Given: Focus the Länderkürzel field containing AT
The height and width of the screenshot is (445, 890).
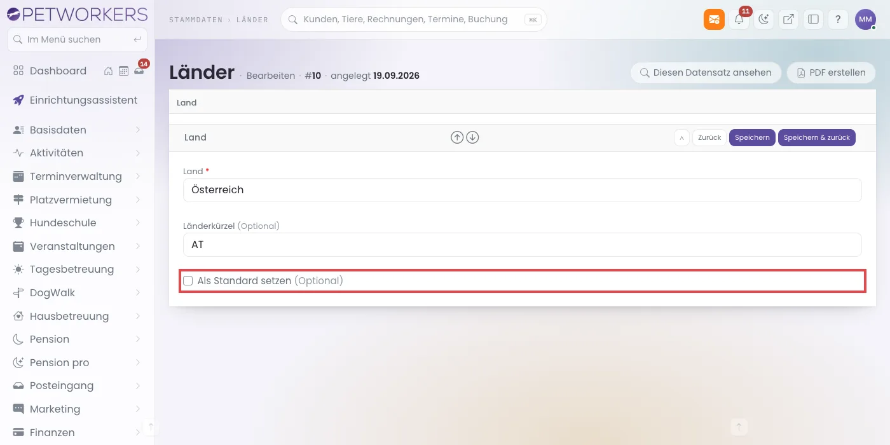Looking at the screenshot, I should [522, 245].
